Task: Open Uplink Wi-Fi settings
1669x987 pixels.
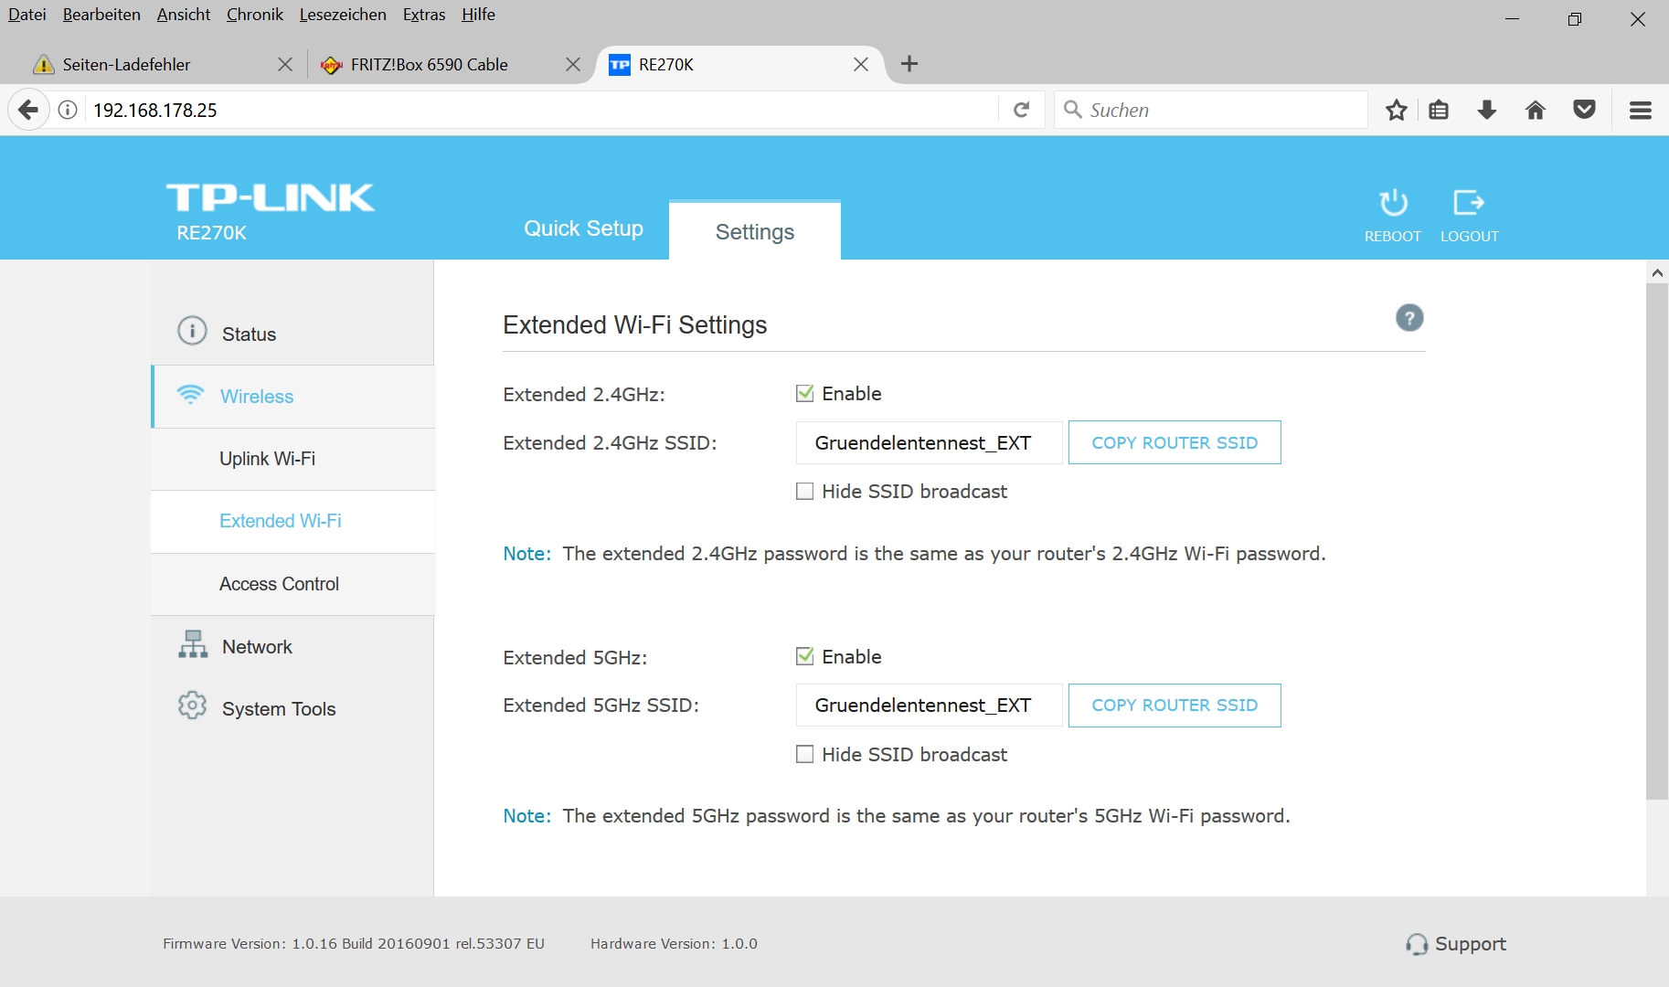Action: point(292,459)
